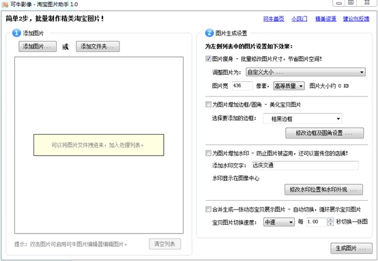Click the 图片宽 width input field
This screenshot has width=378, height=261.
tap(242, 85)
